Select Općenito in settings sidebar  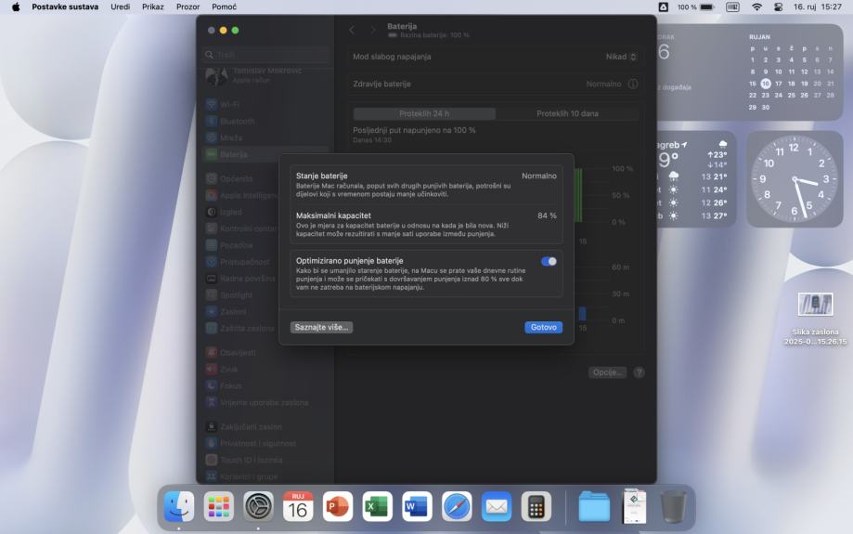(x=266, y=178)
